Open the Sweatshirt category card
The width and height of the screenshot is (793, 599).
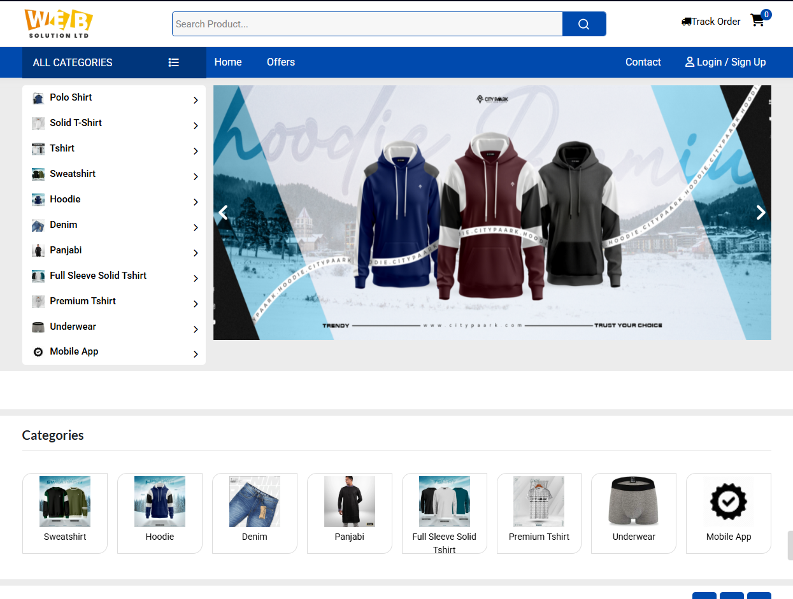tap(65, 513)
